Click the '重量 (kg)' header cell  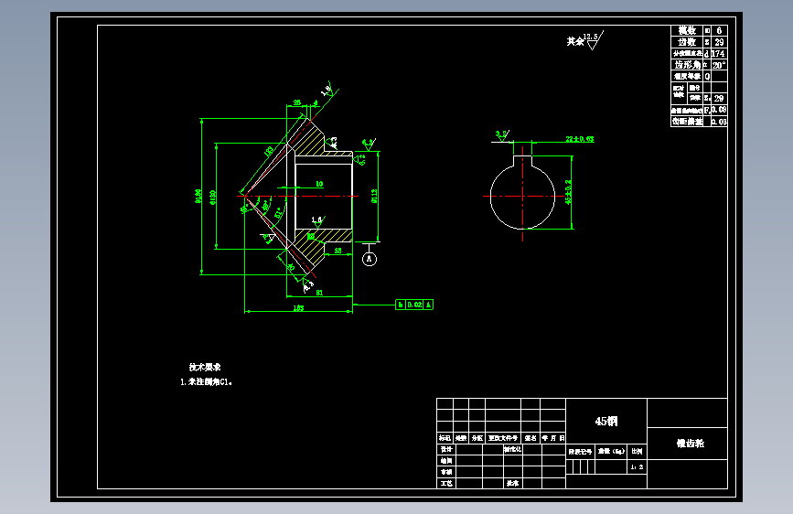point(611,451)
